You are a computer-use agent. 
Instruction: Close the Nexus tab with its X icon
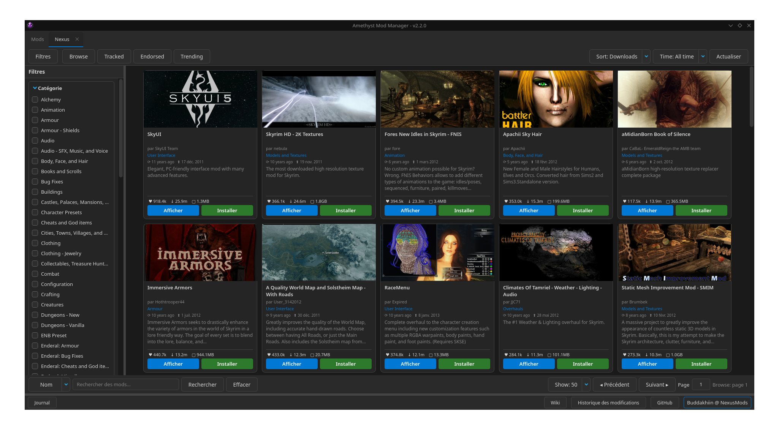pos(77,39)
